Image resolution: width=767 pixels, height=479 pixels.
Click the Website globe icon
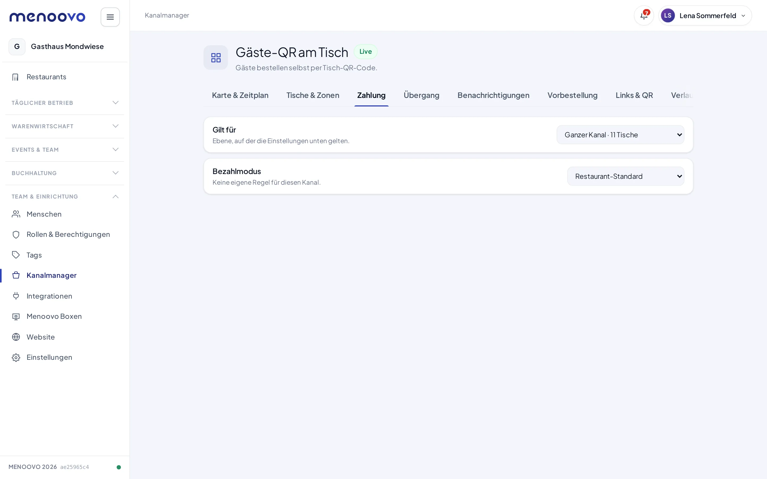(16, 337)
